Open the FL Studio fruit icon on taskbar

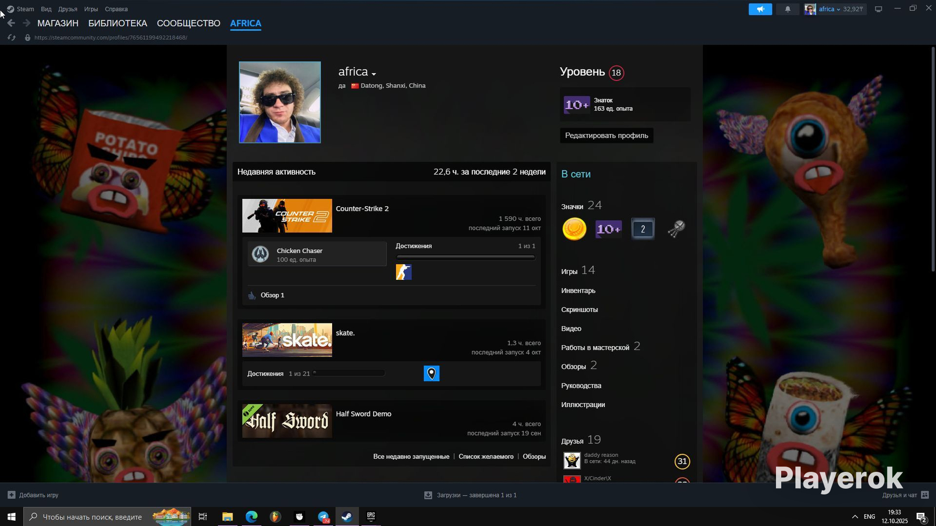pyautogui.click(x=275, y=517)
